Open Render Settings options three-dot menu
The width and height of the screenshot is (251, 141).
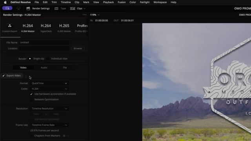tap(84, 15)
